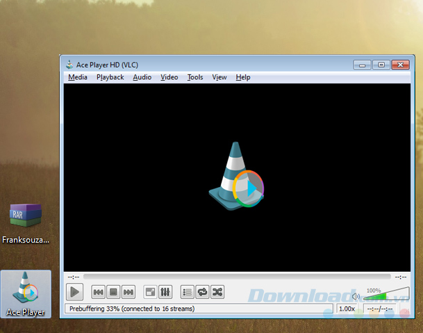423x333 pixels.
Task: Close the Ace Player HD window
Action: point(400,65)
